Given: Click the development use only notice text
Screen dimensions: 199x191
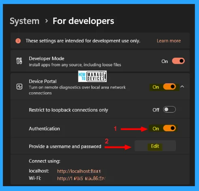Looking at the screenshot, I should click(83, 41).
